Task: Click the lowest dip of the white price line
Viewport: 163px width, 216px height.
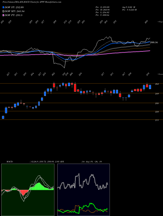Action: [x=64, y=67]
